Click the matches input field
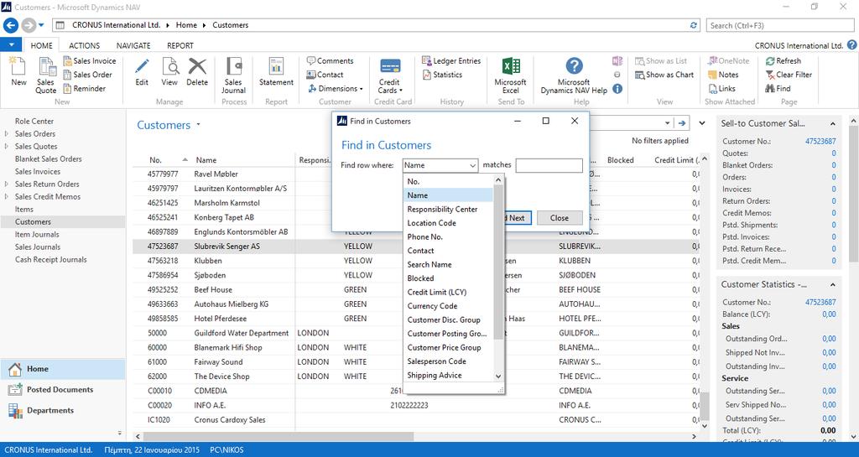The image size is (859, 457). [x=549, y=165]
